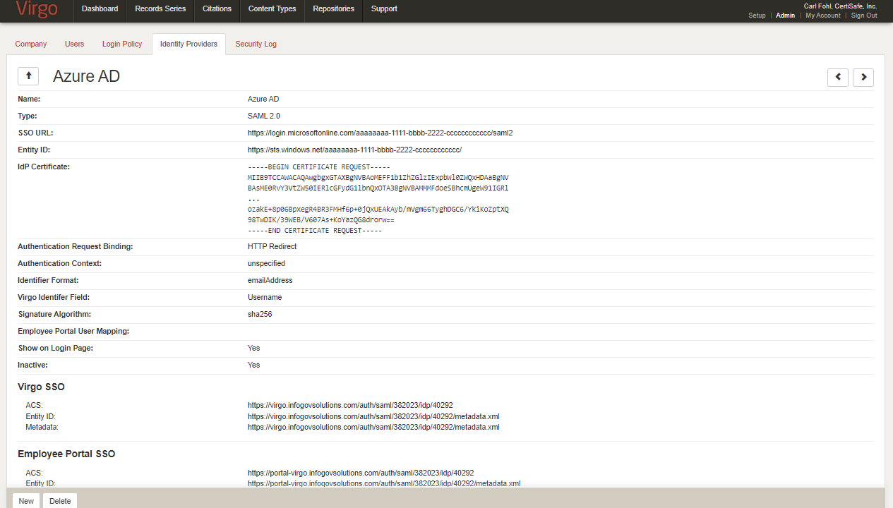This screenshot has height=508, width=893.
Task: View the Security Log tab
Action: pyautogui.click(x=256, y=44)
